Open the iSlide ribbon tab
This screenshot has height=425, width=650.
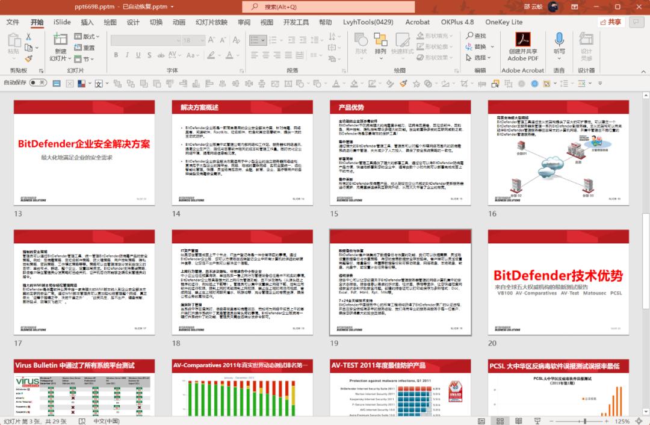pos(62,22)
